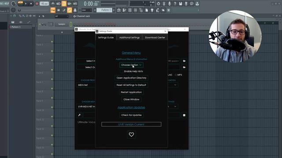Close the Settings Guide dialog
Image resolution: width=282 pixels, height=158 pixels.
165,31
